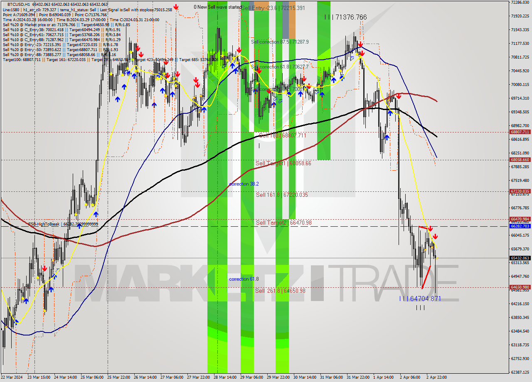Select the 70080.180 price axis value

pos(520,85)
